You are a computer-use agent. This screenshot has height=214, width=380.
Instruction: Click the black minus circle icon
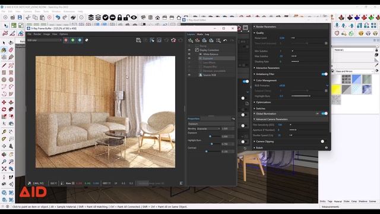(x=112, y=17)
